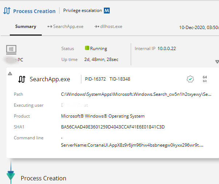219x184 pixels.
Task: Click the Privilege escalation label
Action: tap(82, 11)
